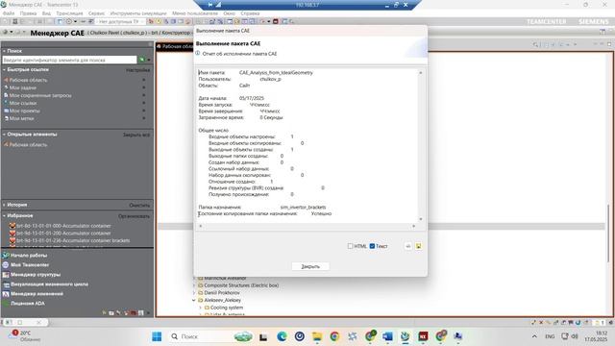615x346 pixels.
Task: Open the Окно menu
Action: pyautogui.click(x=229, y=13)
